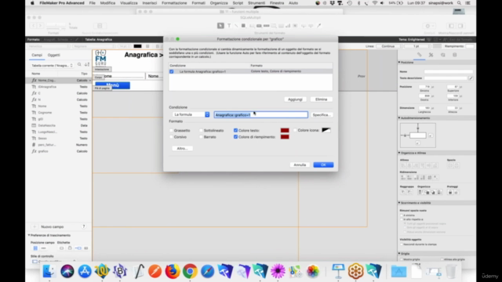Open Finder from the dock
Viewport: 502px width, 282px height.
[x=49, y=271]
